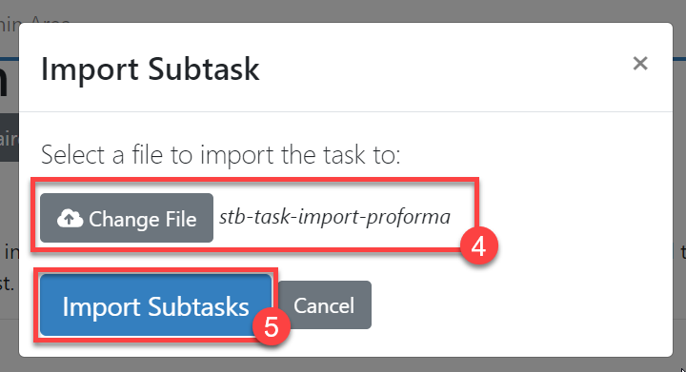The height and width of the screenshot is (372, 686).
Task: Select the stb-task-import-proforma file name
Action: pyautogui.click(x=334, y=217)
